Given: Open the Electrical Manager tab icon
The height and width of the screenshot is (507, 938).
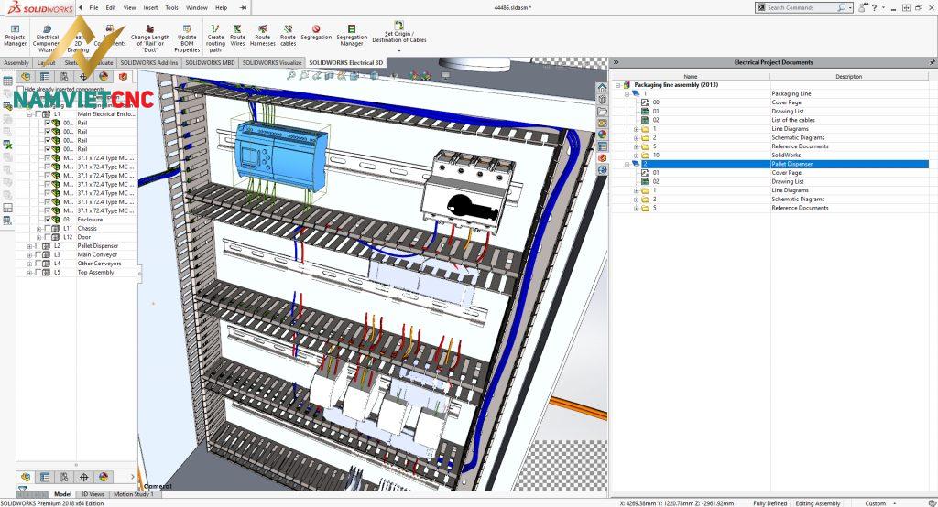Looking at the screenshot, I should (123, 77).
